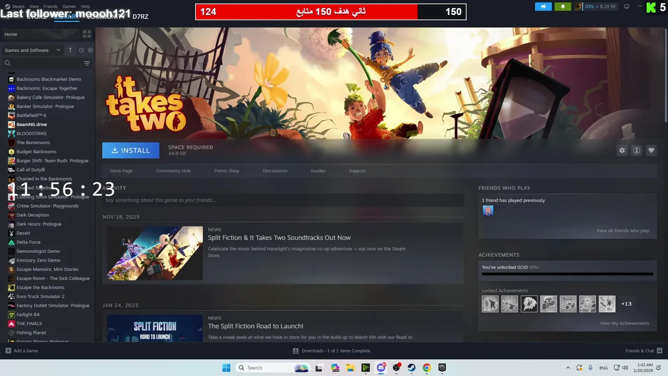Viewport: 668px width, 376px height.
Task: Open the game information icon
Action: pos(637,150)
